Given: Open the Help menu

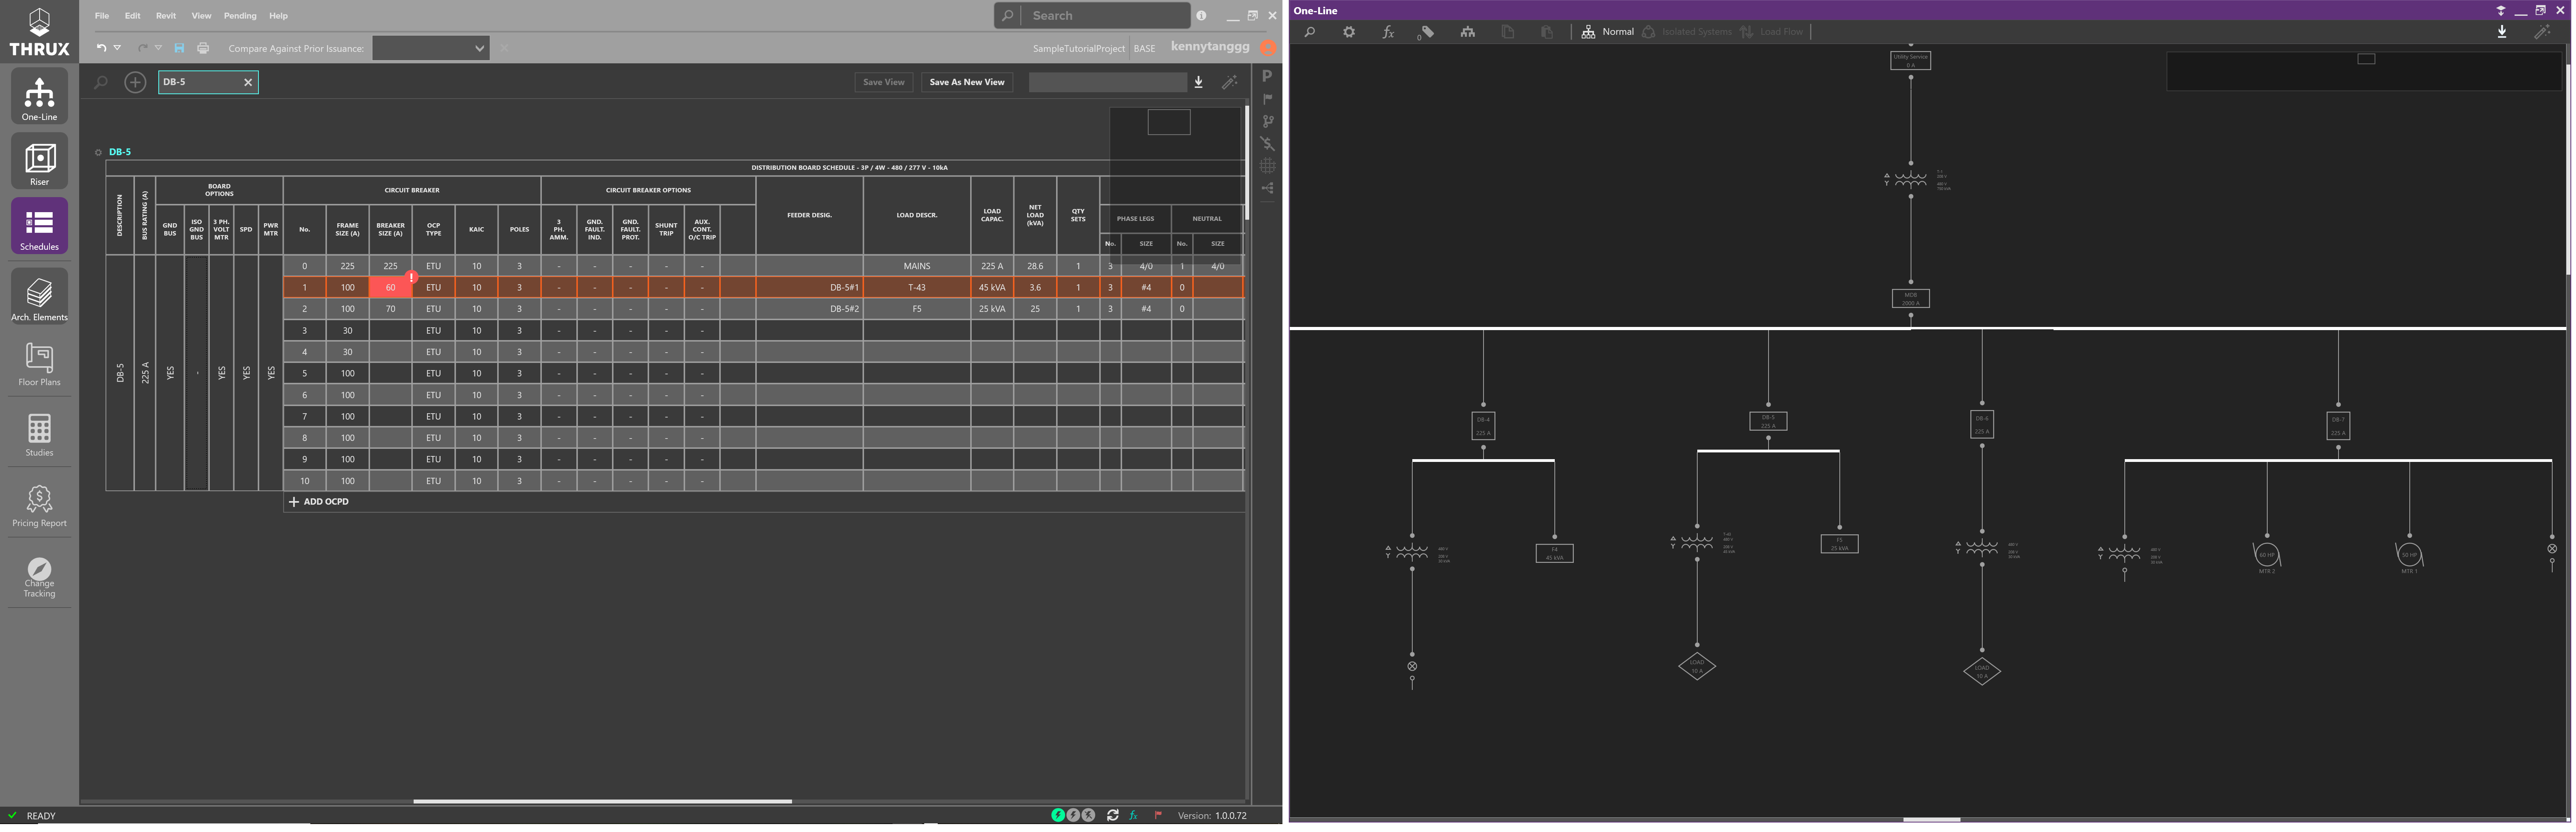Looking at the screenshot, I should (x=278, y=16).
